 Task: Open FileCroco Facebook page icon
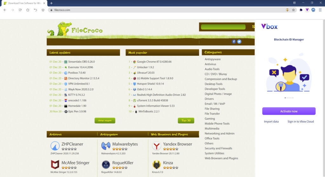point(234,42)
